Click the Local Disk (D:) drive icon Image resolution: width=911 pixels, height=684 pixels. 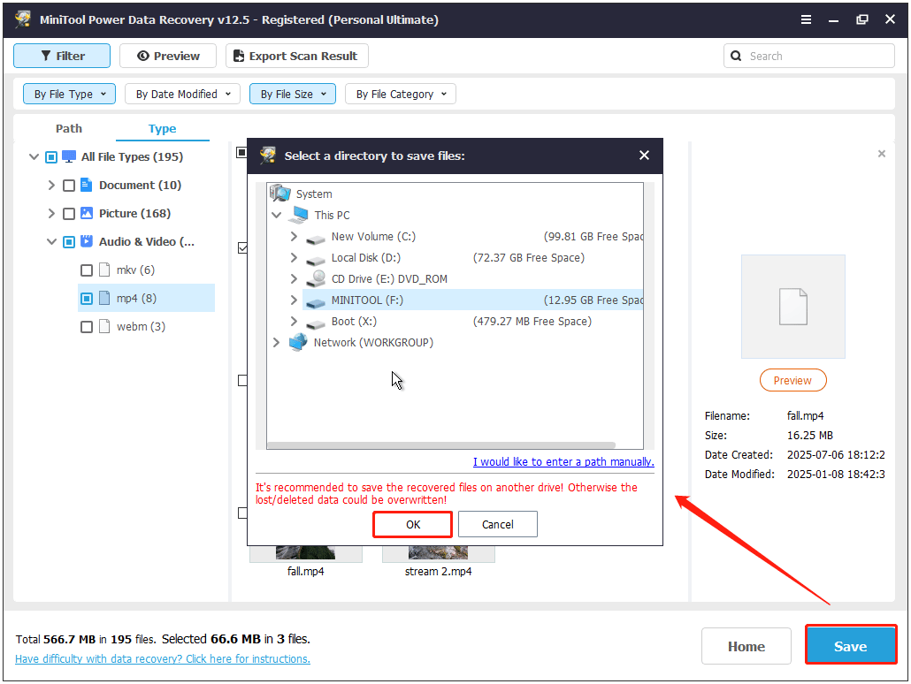[316, 260]
